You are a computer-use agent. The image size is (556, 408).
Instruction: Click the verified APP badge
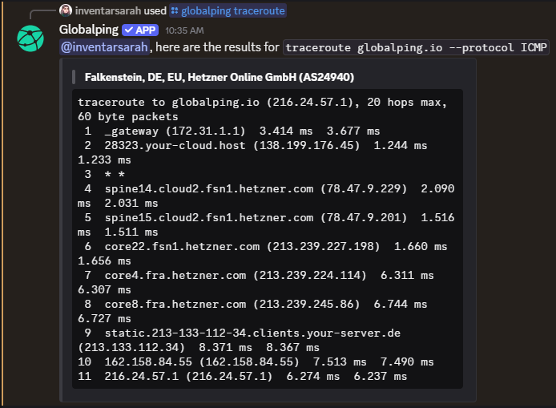pos(140,30)
